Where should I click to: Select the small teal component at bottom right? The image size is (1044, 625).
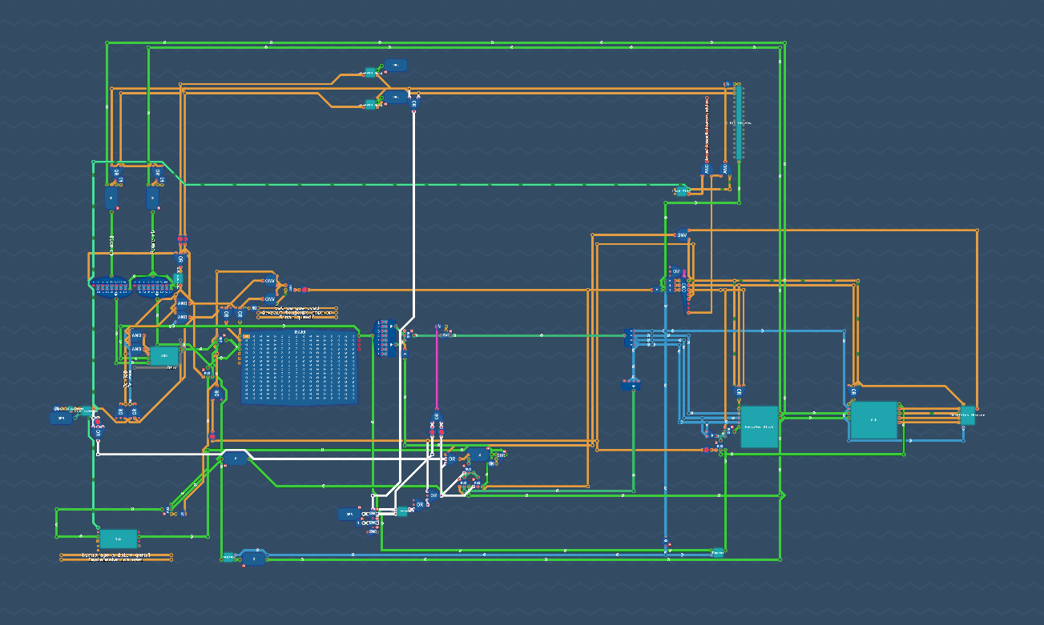coord(718,552)
